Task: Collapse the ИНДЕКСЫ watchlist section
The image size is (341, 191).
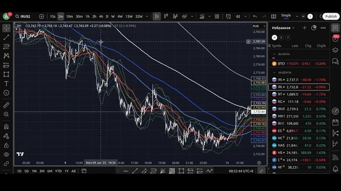Action: tap(274, 72)
